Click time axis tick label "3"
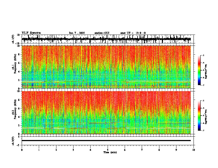The width and height of the screenshot is (218, 168). (x=73, y=150)
